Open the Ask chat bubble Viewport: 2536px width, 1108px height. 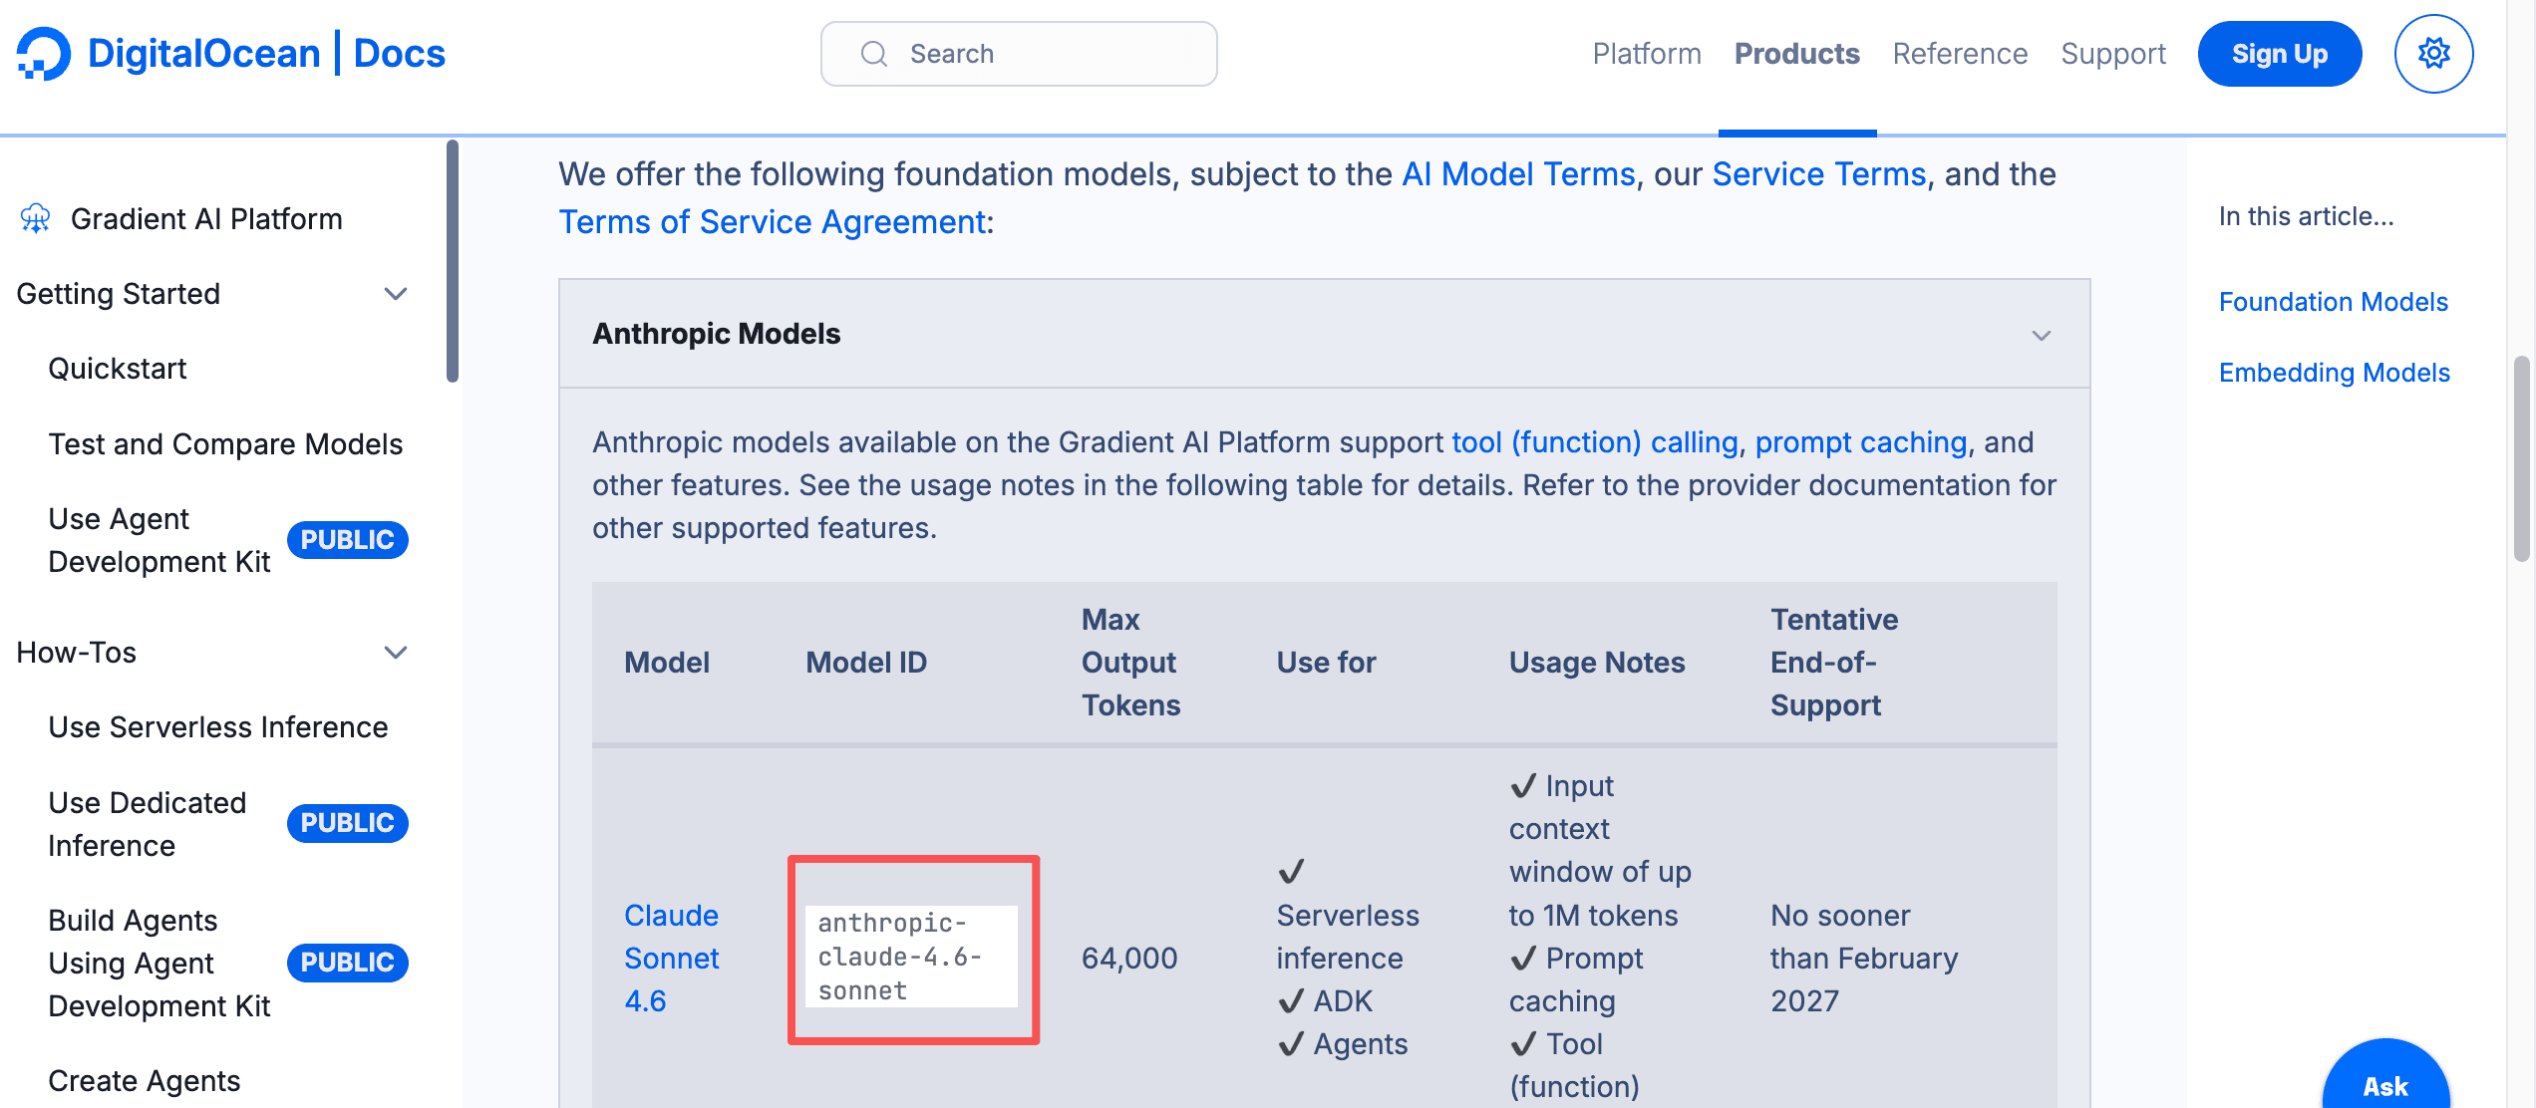tap(2384, 1085)
